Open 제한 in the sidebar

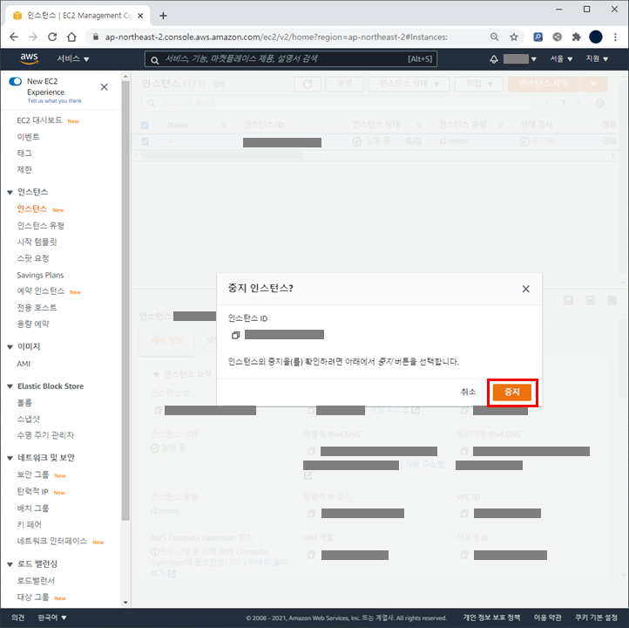point(24,169)
